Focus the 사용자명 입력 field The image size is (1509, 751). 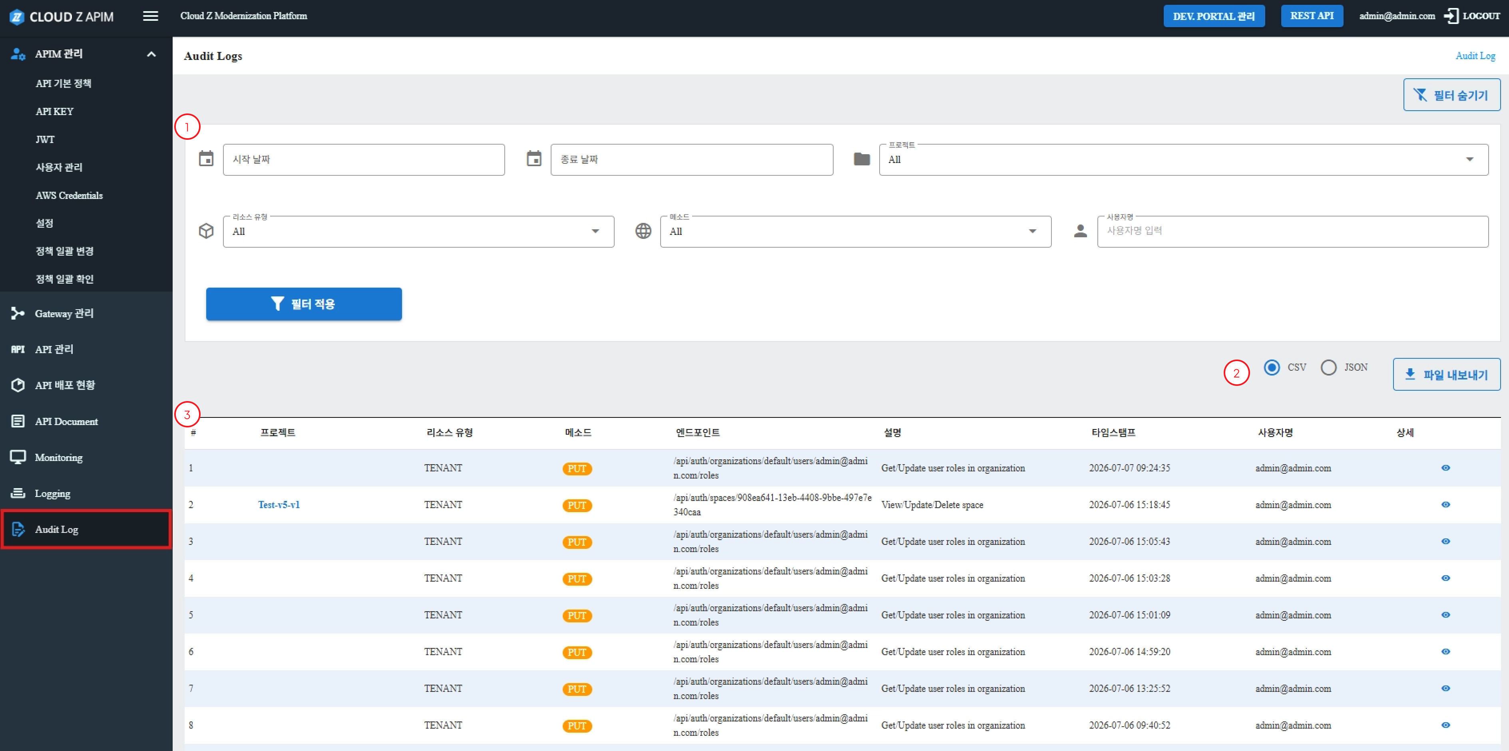[x=1292, y=231]
